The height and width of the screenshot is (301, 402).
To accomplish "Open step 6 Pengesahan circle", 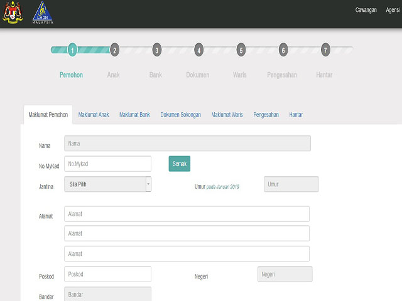I will coord(283,50).
